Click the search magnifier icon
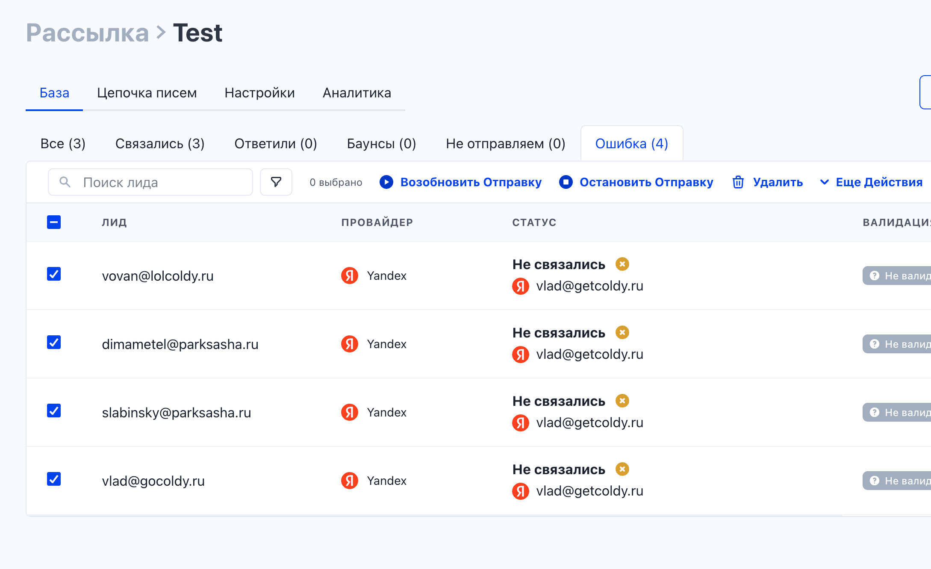The image size is (931, 569). (x=65, y=182)
